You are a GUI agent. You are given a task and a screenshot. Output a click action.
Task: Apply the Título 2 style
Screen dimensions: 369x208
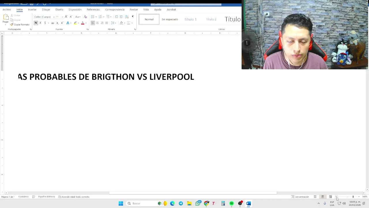click(x=211, y=19)
